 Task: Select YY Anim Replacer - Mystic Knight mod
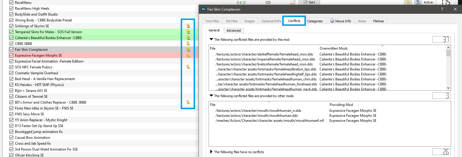pyautogui.click(x=104, y=120)
